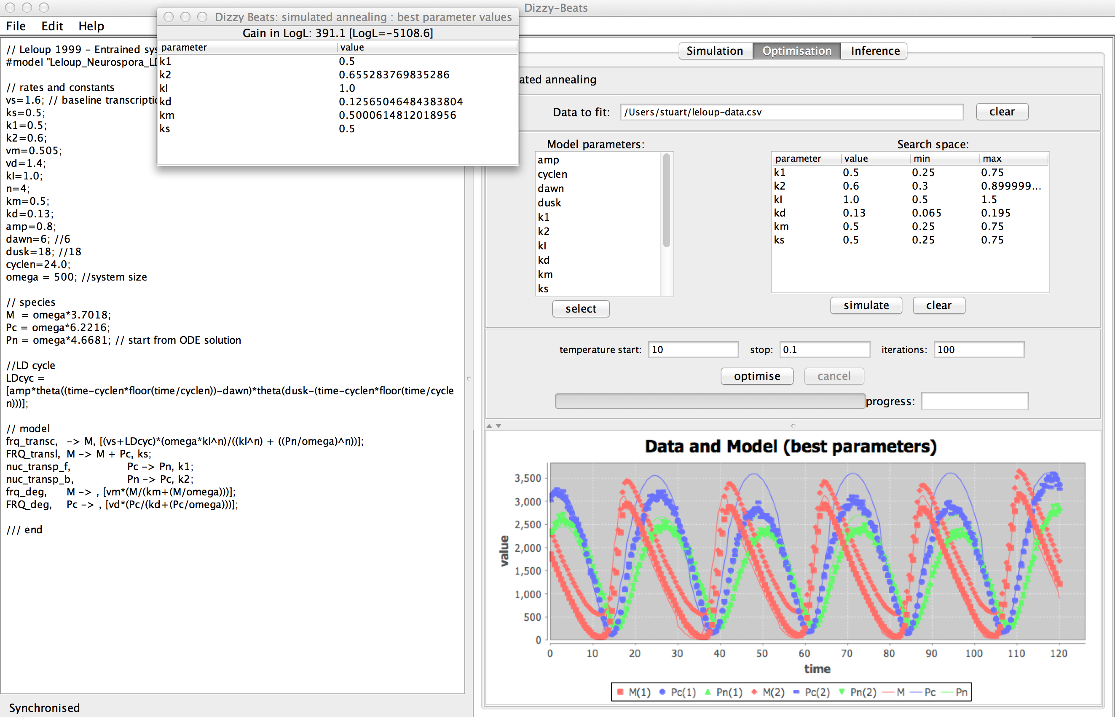Click the temperature start input field
1115x717 pixels.
coord(693,350)
